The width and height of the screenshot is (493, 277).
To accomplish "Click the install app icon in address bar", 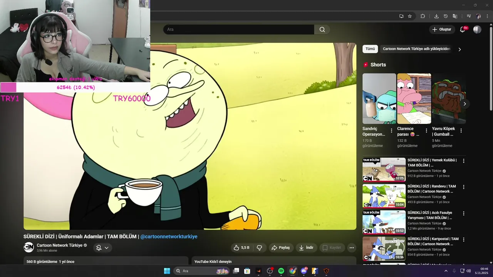I will coord(401,16).
